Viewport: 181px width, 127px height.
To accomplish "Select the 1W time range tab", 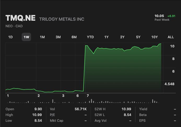I will pos(26,37).
